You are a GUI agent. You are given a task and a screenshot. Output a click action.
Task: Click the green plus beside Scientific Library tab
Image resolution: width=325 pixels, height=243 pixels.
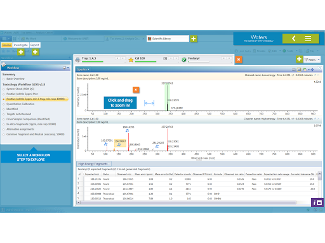point(194,39)
